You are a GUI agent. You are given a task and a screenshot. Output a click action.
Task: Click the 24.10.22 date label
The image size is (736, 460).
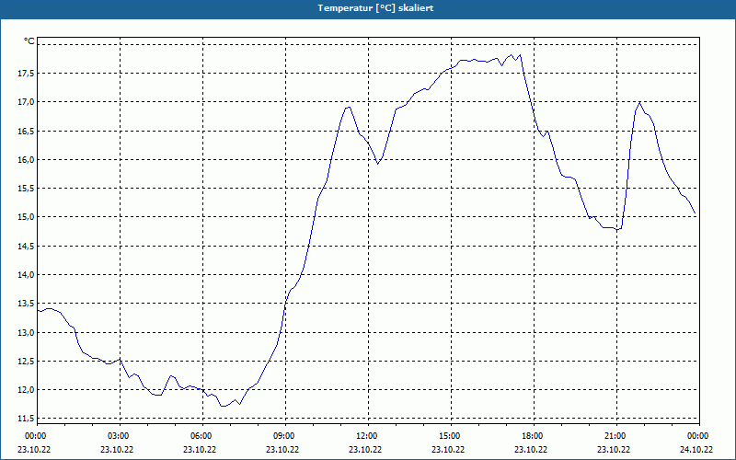click(x=696, y=449)
